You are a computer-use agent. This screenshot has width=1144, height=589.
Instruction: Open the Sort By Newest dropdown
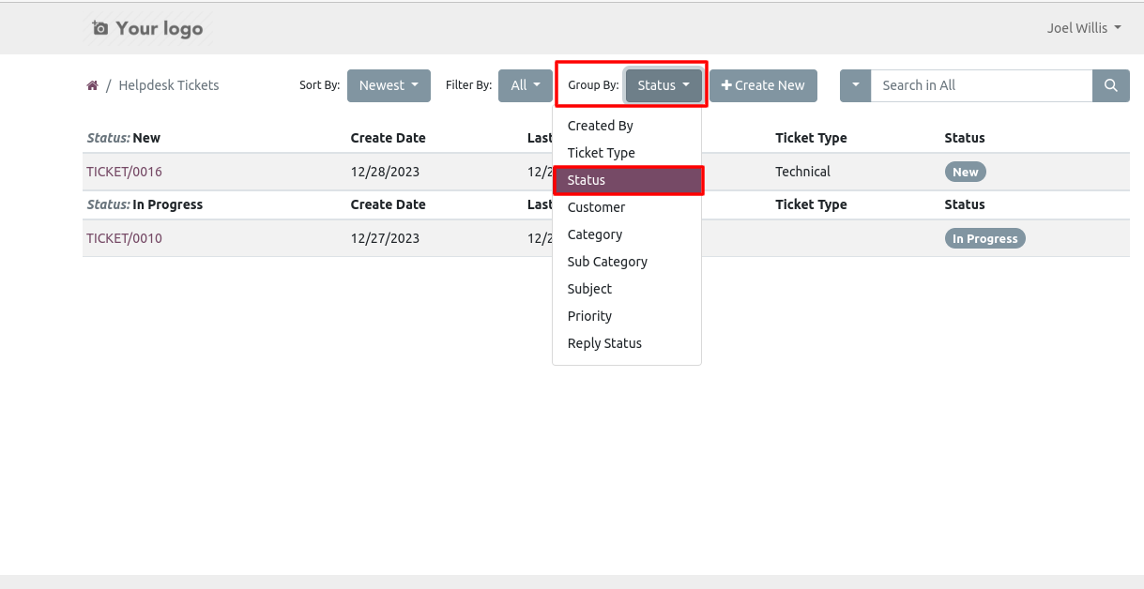click(x=389, y=85)
